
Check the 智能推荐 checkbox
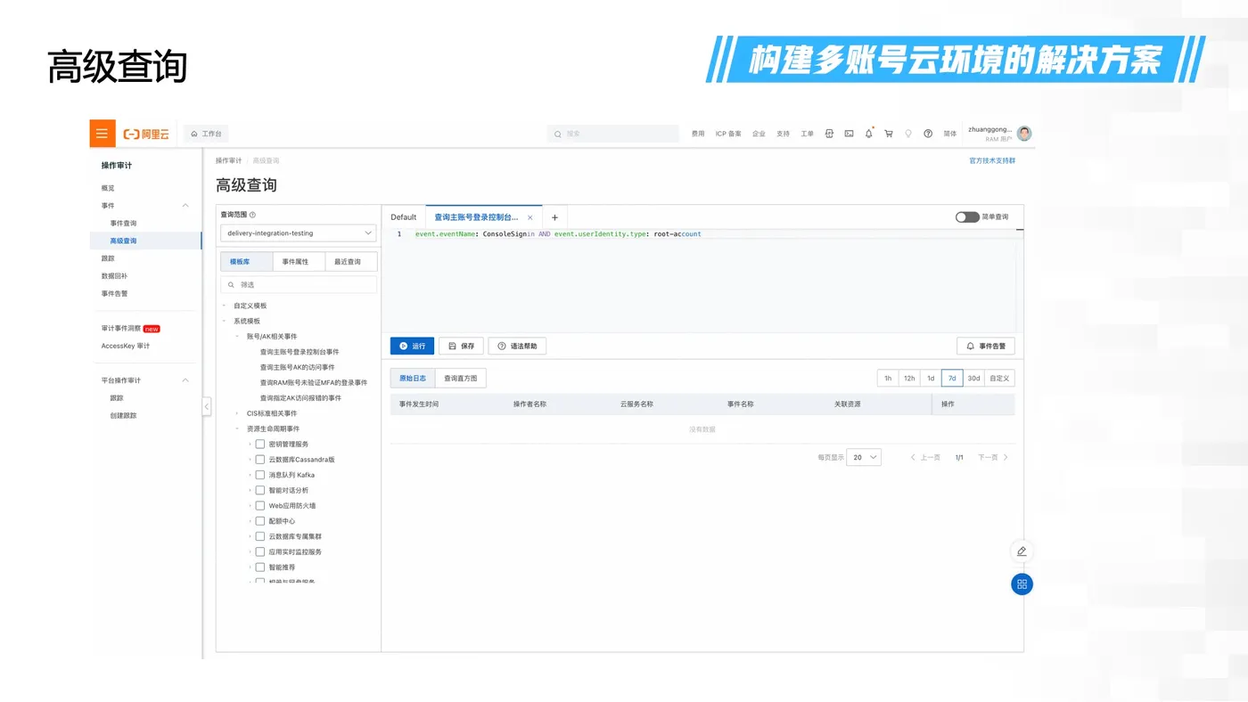[x=260, y=567]
